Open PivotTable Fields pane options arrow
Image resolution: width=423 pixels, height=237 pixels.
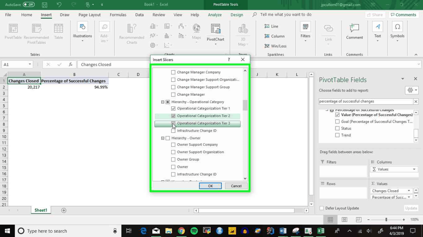(403, 79)
